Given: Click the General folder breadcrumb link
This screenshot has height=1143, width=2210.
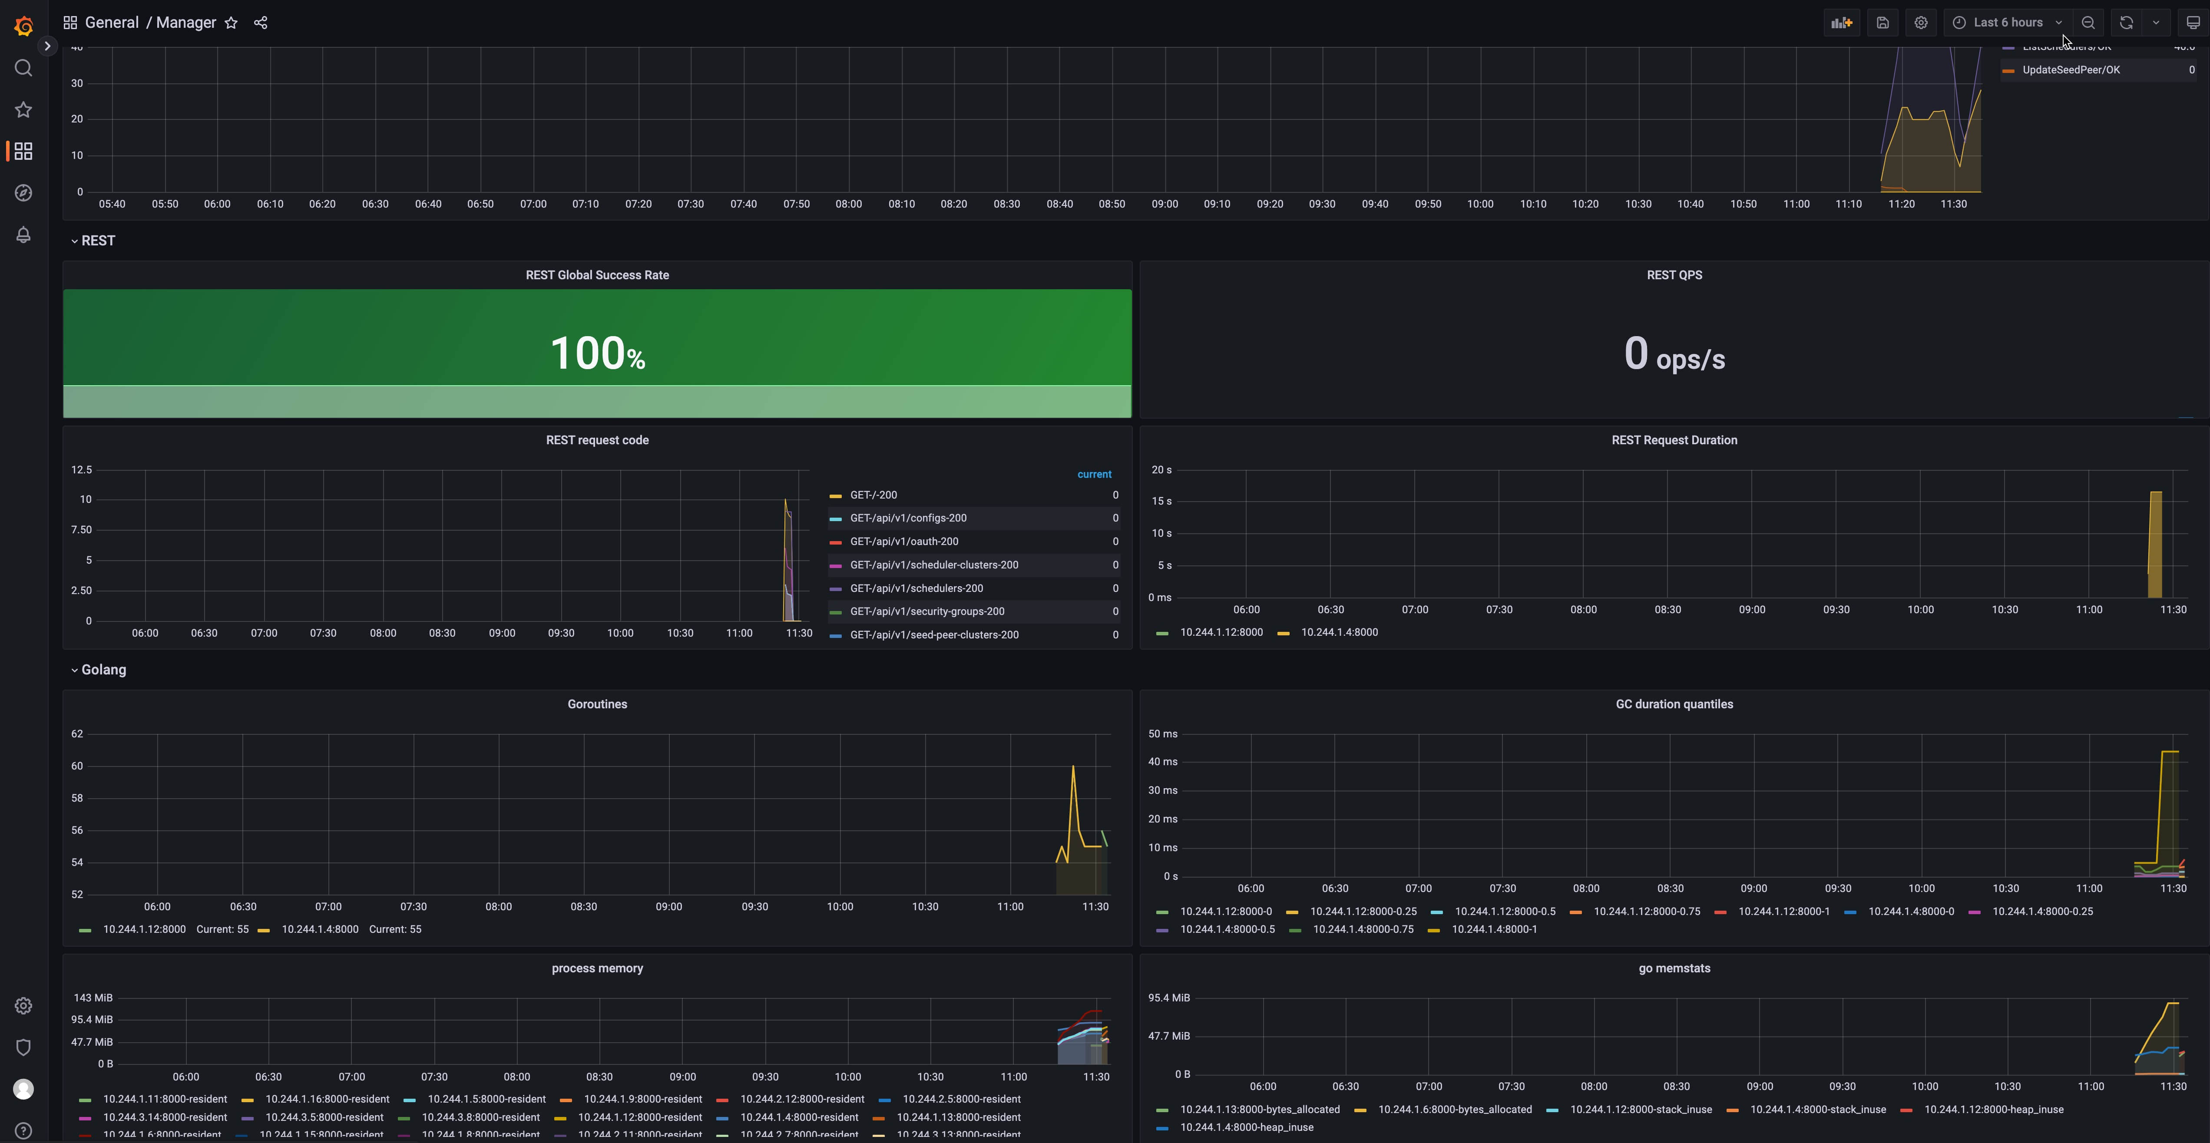Looking at the screenshot, I should click(x=112, y=23).
